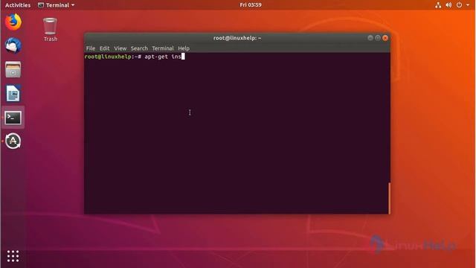The width and height of the screenshot is (476, 268).
Task: Open the Edit menu in terminal
Action: [104, 48]
